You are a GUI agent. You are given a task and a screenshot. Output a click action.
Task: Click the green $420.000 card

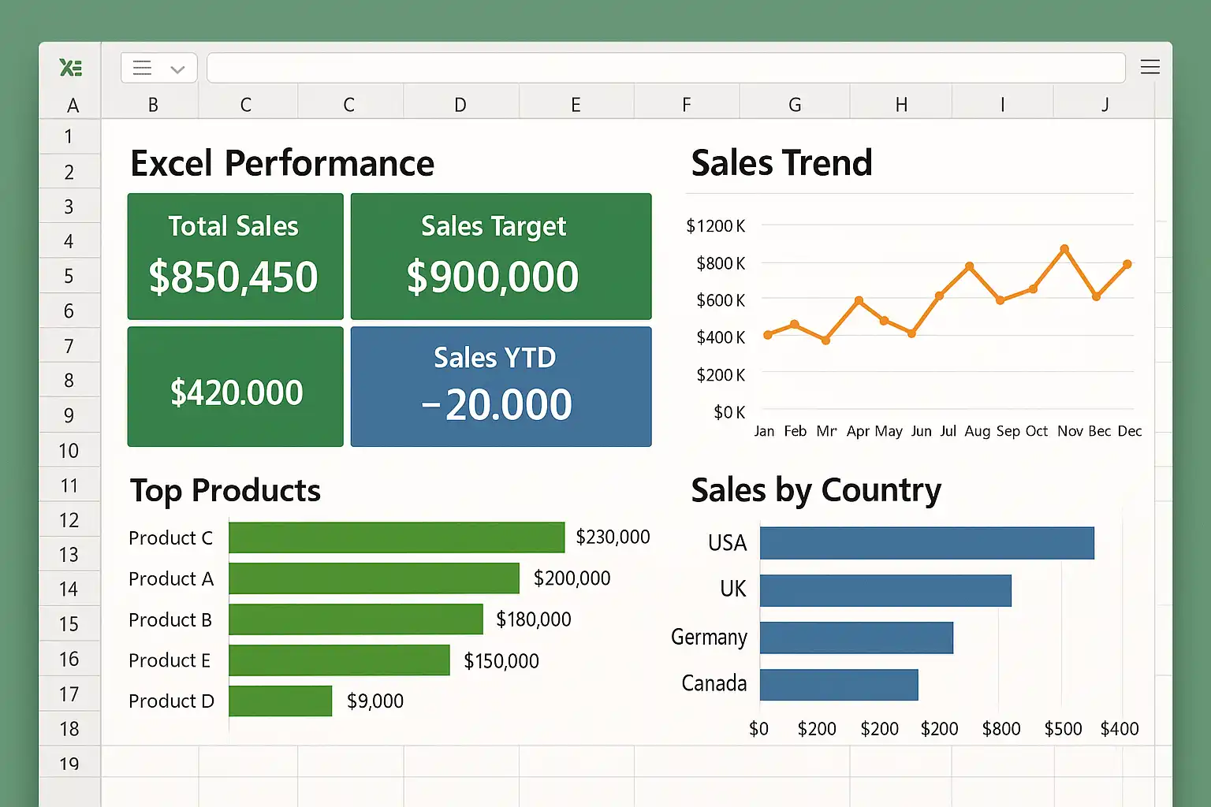pyautogui.click(x=235, y=386)
